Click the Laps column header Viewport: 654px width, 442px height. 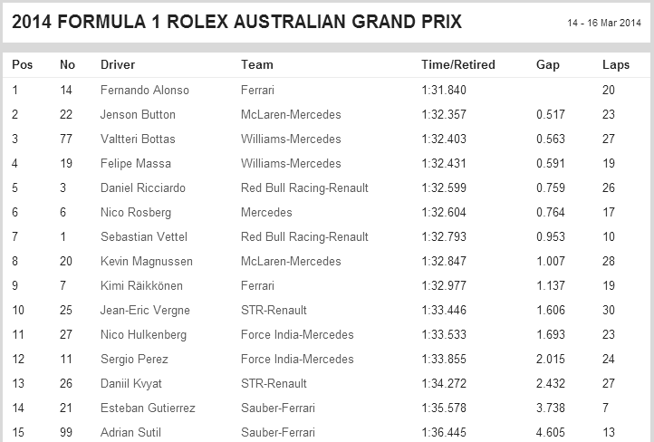tap(616, 65)
